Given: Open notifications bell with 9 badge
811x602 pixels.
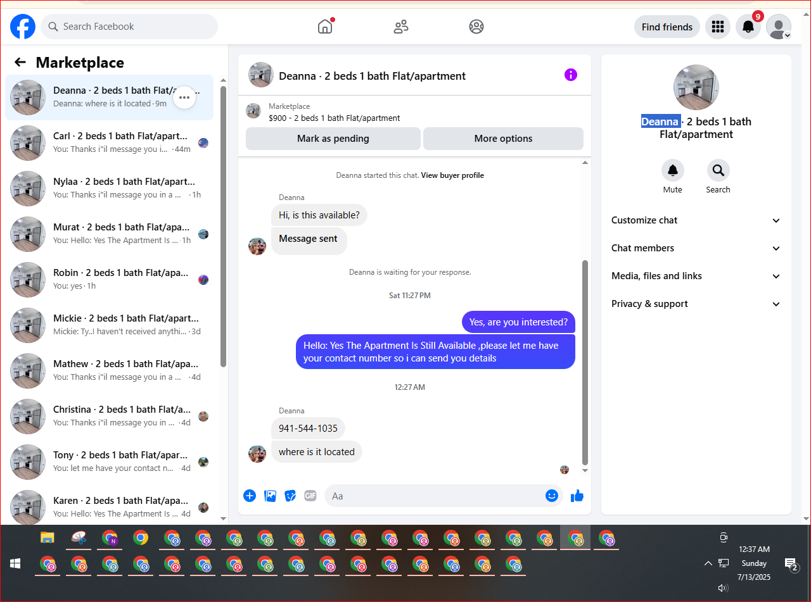Looking at the screenshot, I should click(748, 27).
